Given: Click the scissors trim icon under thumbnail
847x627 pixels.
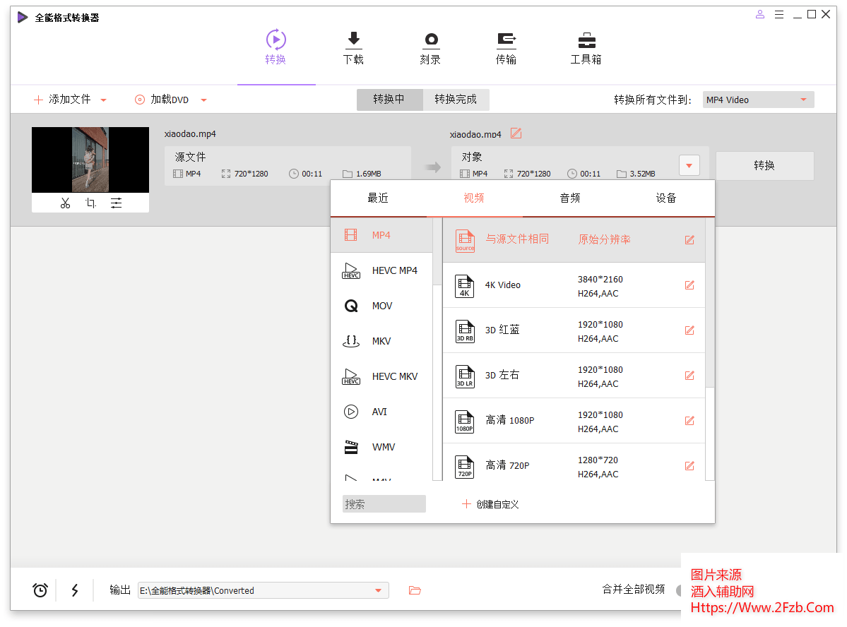Looking at the screenshot, I should (66, 203).
